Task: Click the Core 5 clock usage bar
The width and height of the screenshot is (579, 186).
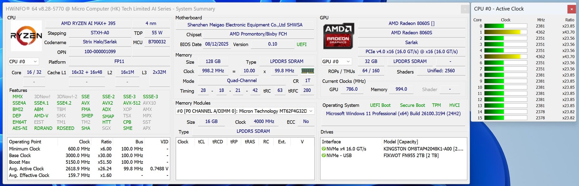Action: coord(505,56)
